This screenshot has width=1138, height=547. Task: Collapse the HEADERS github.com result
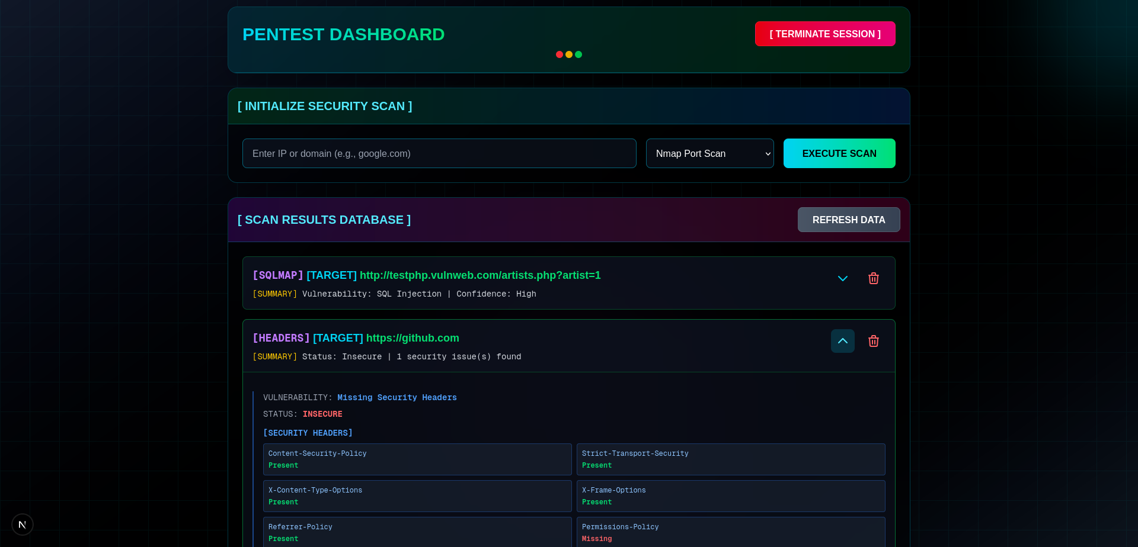click(843, 341)
